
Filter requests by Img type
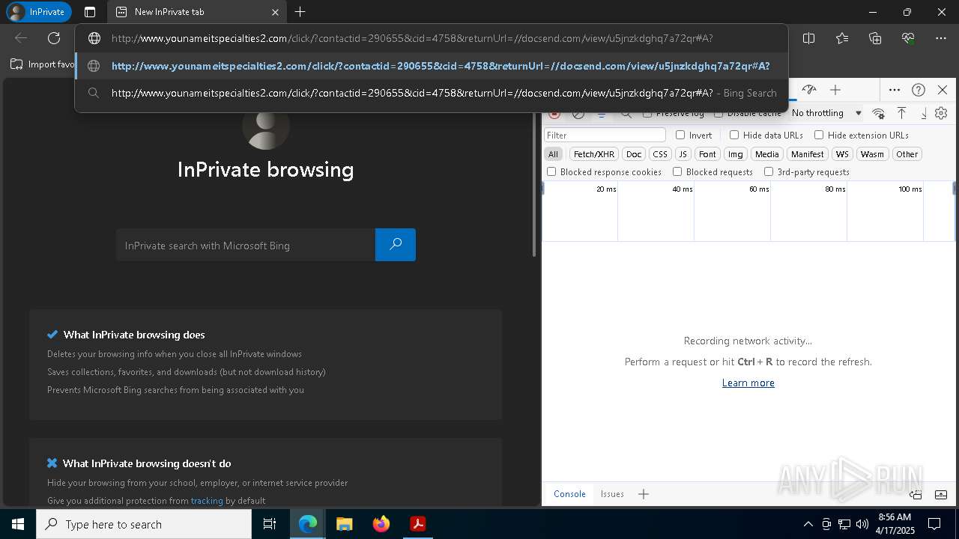(736, 154)
